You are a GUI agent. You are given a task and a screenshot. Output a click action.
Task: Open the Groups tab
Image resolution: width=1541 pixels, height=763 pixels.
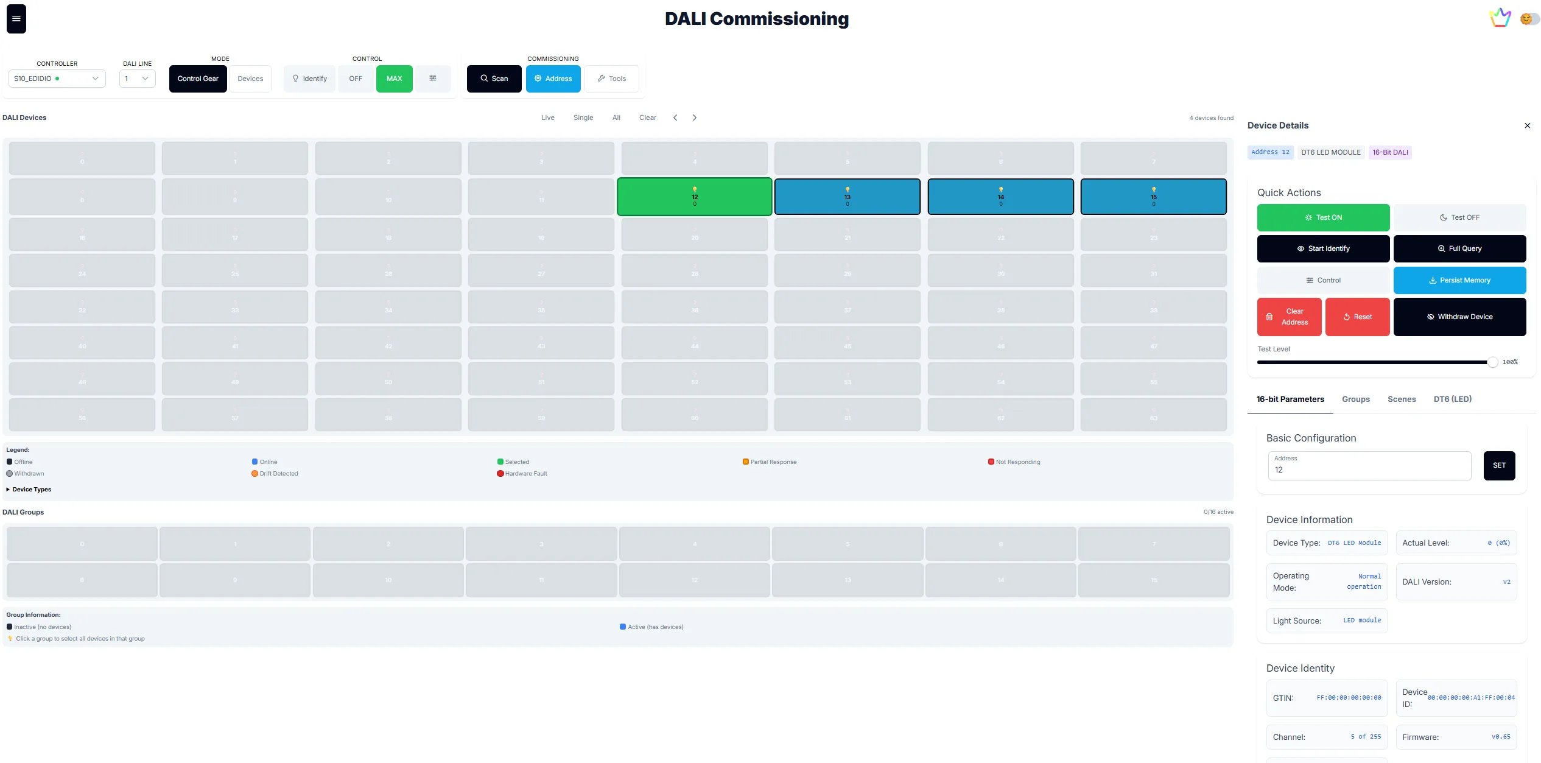[x=1355, y=399]
